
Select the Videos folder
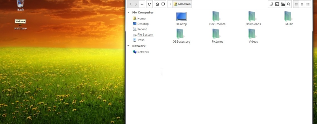click(253, 36)
